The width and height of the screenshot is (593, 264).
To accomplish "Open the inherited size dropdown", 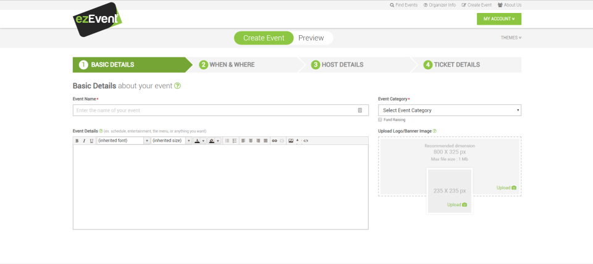I will (171, 141).
